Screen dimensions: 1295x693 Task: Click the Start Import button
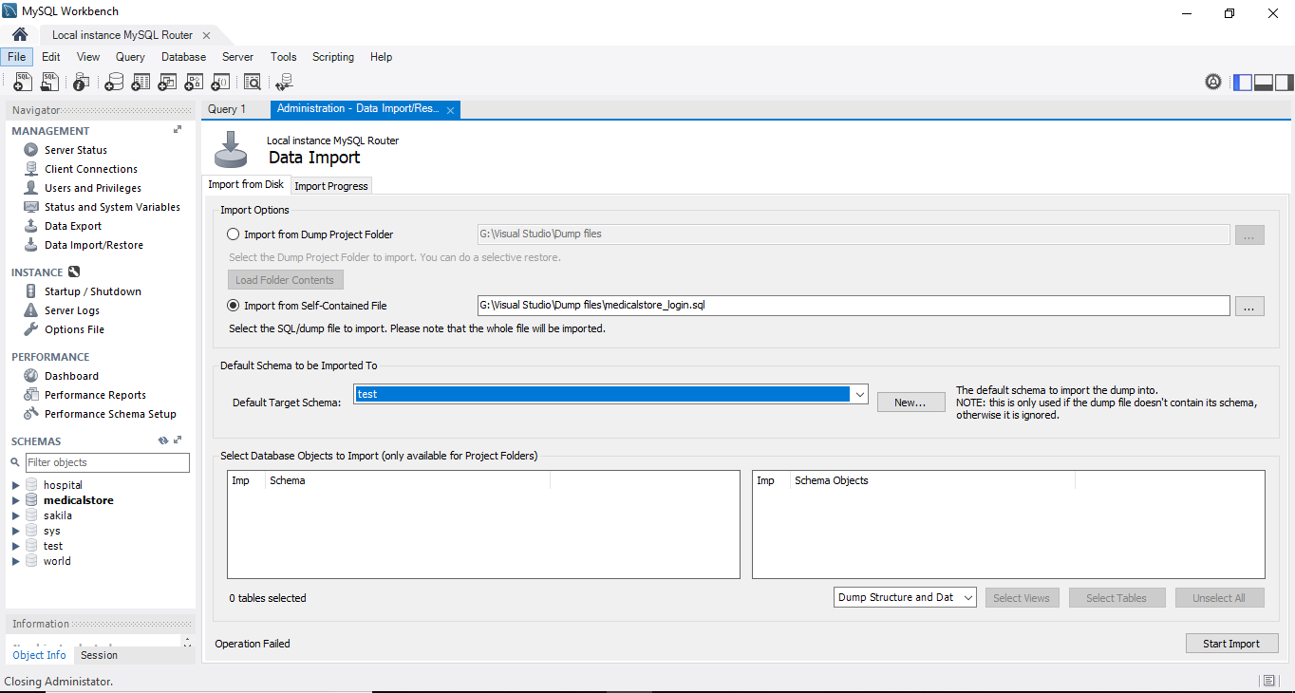[x=1231, y=644]
